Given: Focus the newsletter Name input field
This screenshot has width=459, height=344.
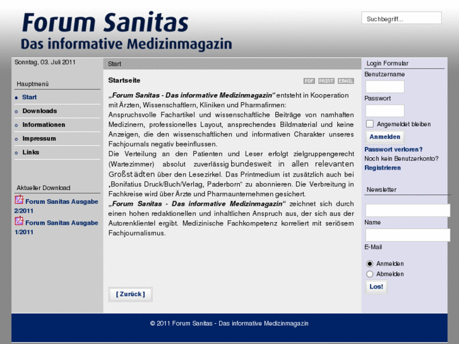Looking at the screenshot, I should pyautogui.click(x=407, y=210).
